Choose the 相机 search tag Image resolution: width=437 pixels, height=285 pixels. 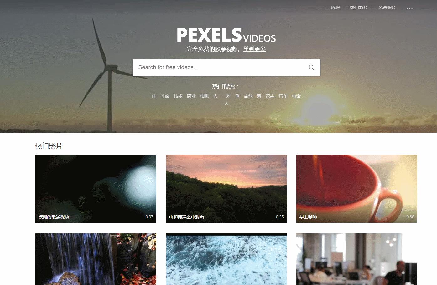(205, 96)
